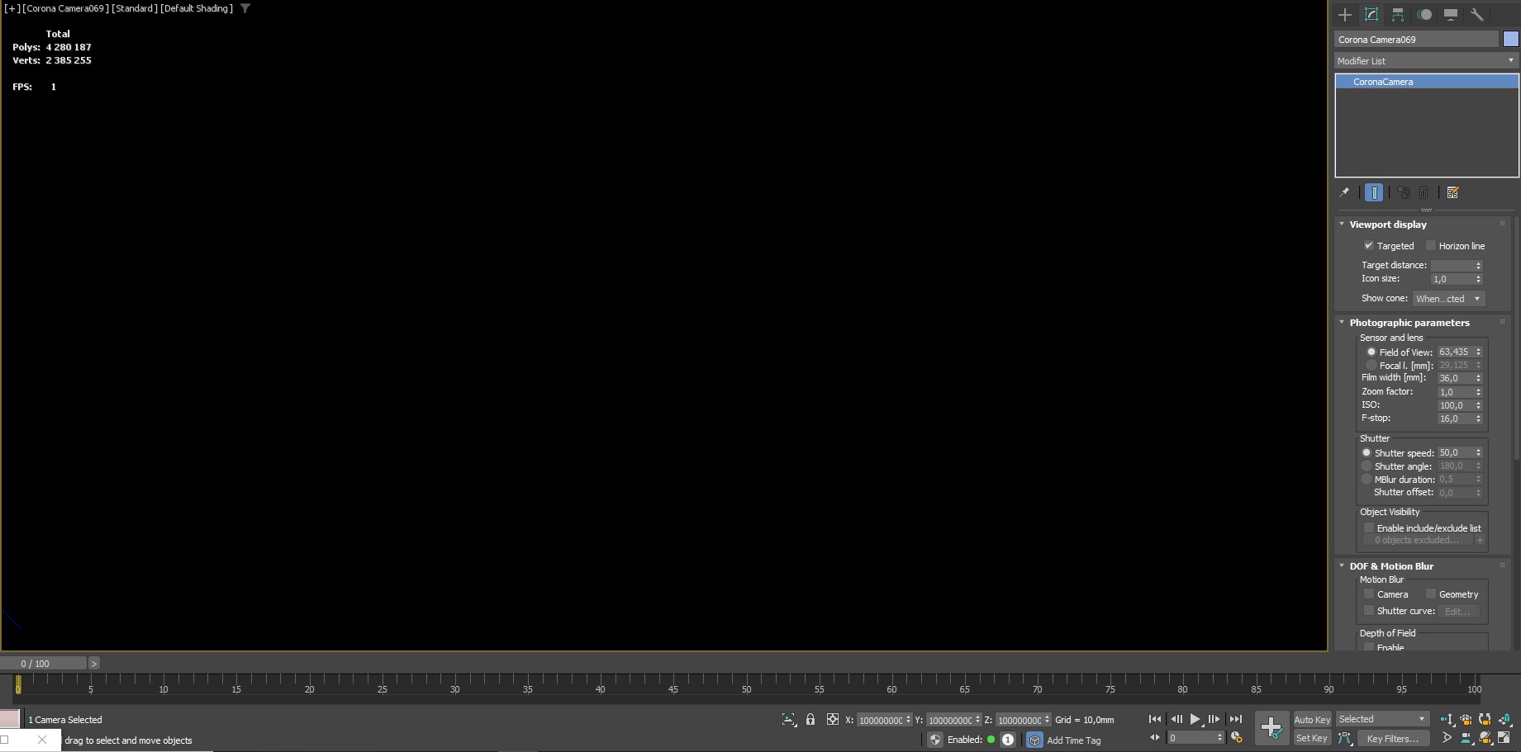Click the Shutter curve Edit... button
The height and width of the screenshot is (752, 1521).
[x=1458, y=611]
